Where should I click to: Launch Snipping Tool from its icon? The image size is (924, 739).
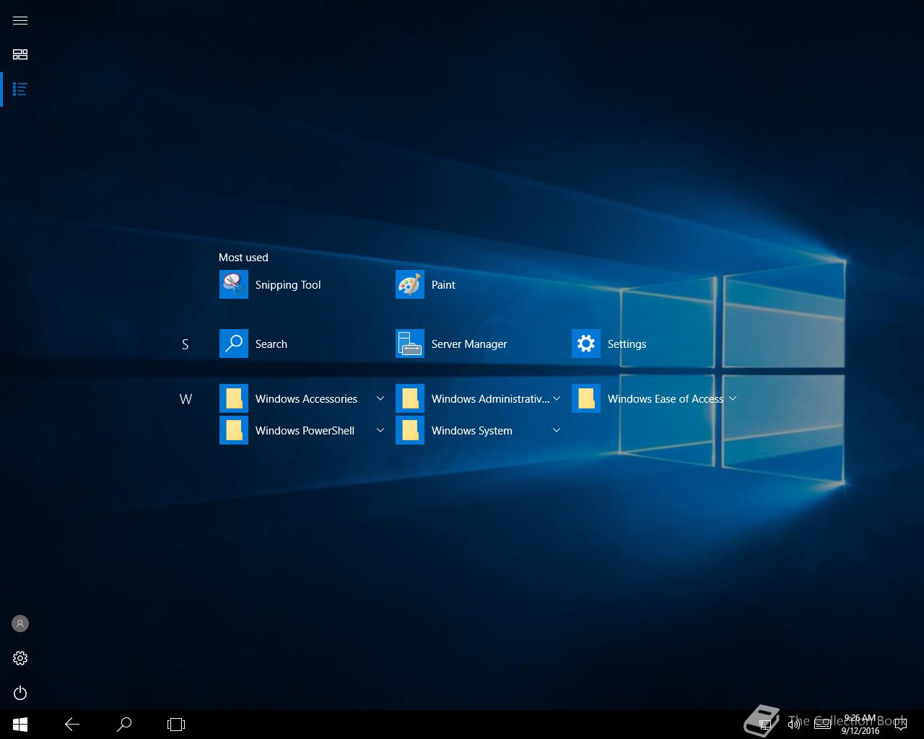pos(234,284)
